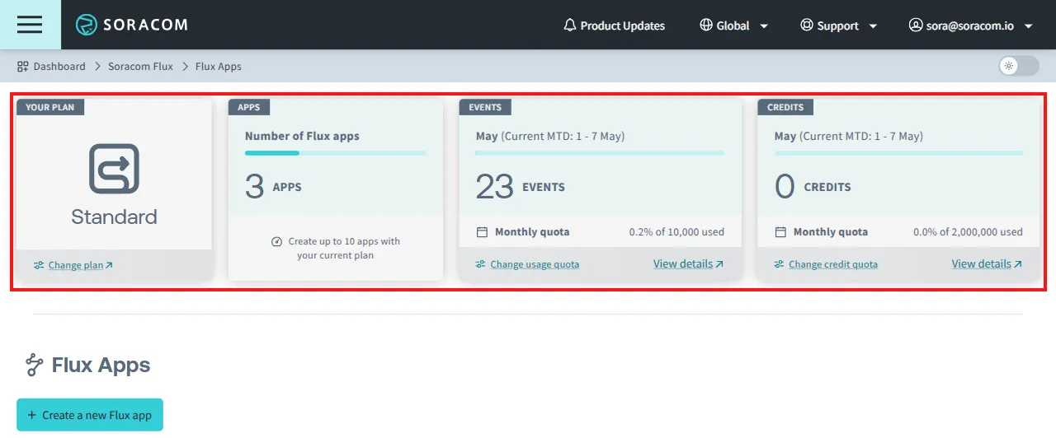Click the EVENTS card label
Image resolution: width=1056 pixels, height=438 pixels.
point(485,107)
